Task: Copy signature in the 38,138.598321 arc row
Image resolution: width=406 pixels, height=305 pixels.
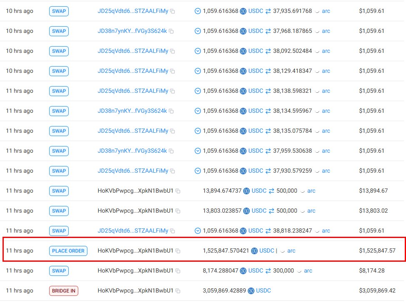Action: 172,91
